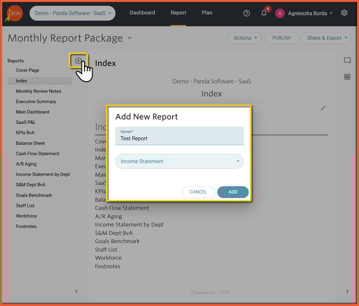359x306 pixels.
Task: Collapse the left reports sidebar arrow
Action: pos(76,292)
